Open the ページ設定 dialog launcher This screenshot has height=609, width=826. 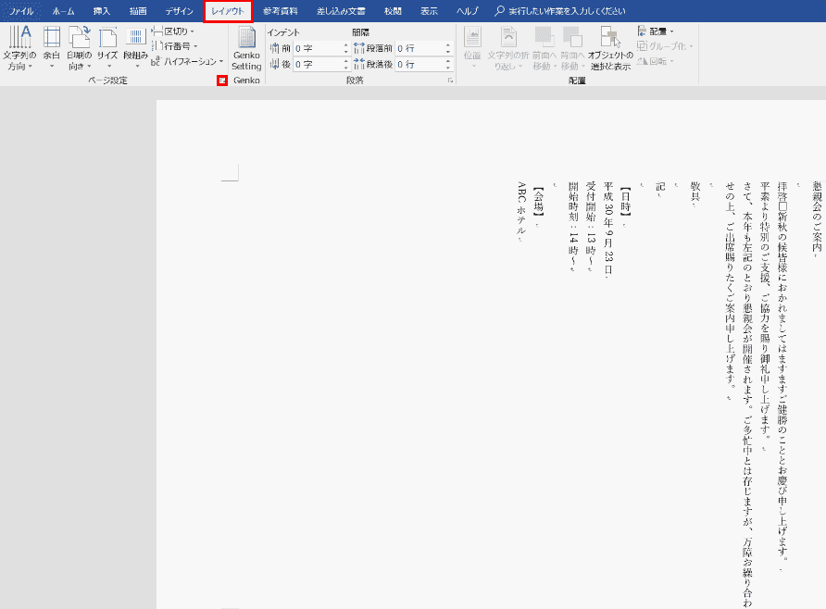221,81
